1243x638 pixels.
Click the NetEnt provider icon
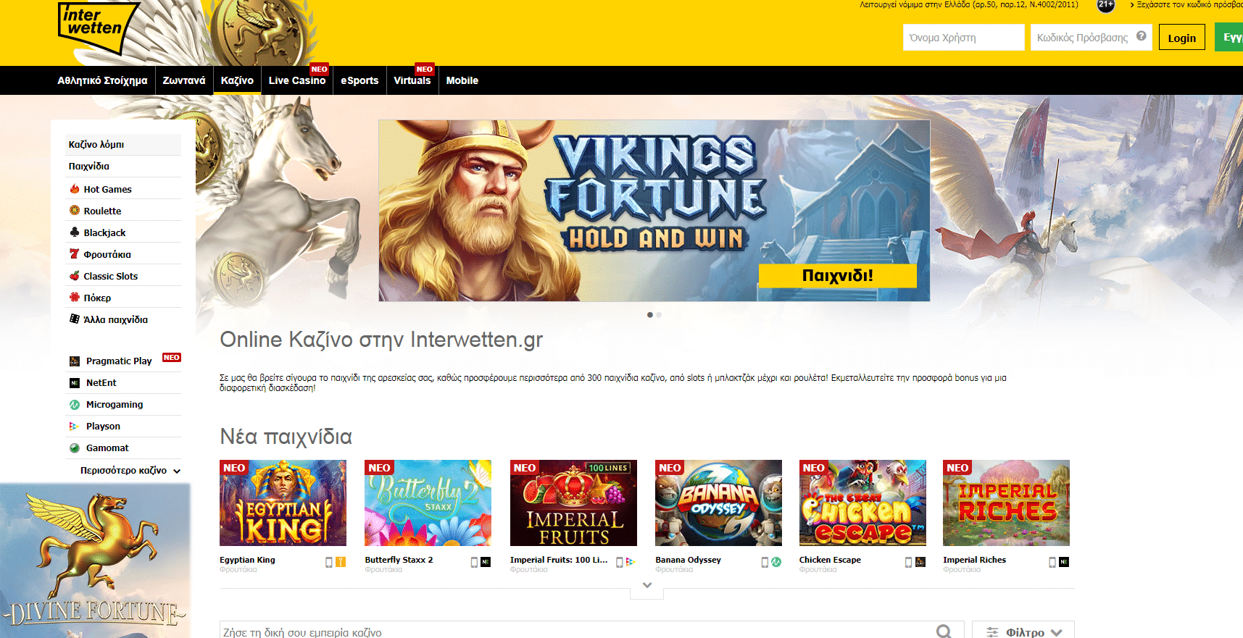click(74, 383)
